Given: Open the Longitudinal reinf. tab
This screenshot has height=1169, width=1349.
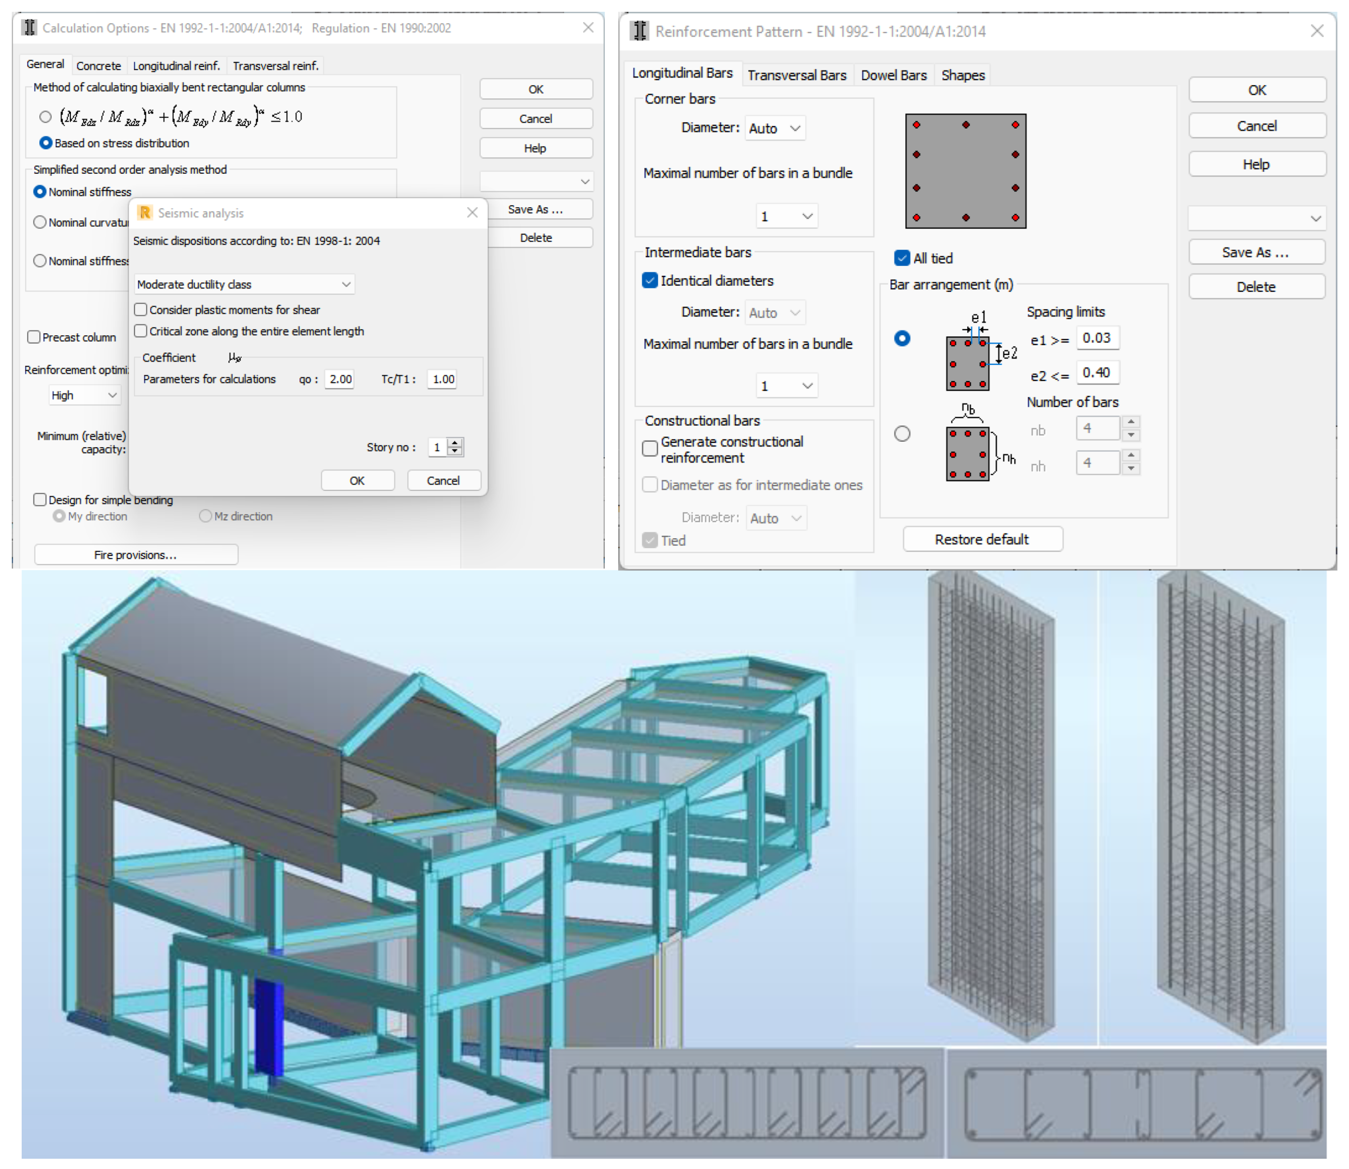Looking at the screenshot, I should tap(176, 65).
